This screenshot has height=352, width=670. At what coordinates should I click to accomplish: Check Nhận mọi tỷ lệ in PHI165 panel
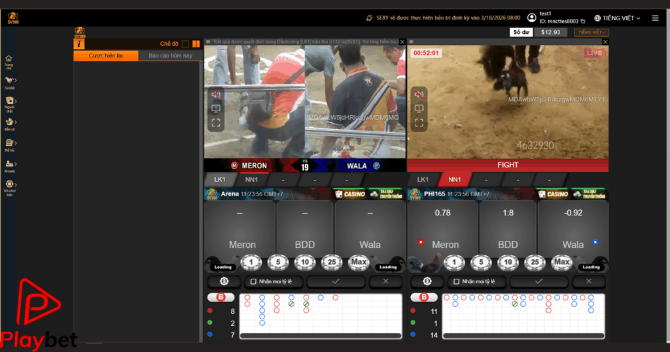(x=457, y=281)
